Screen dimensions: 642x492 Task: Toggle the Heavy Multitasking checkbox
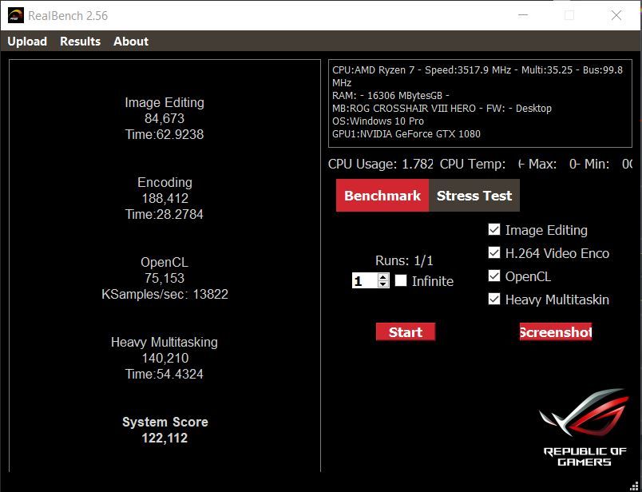click(494, 299)
